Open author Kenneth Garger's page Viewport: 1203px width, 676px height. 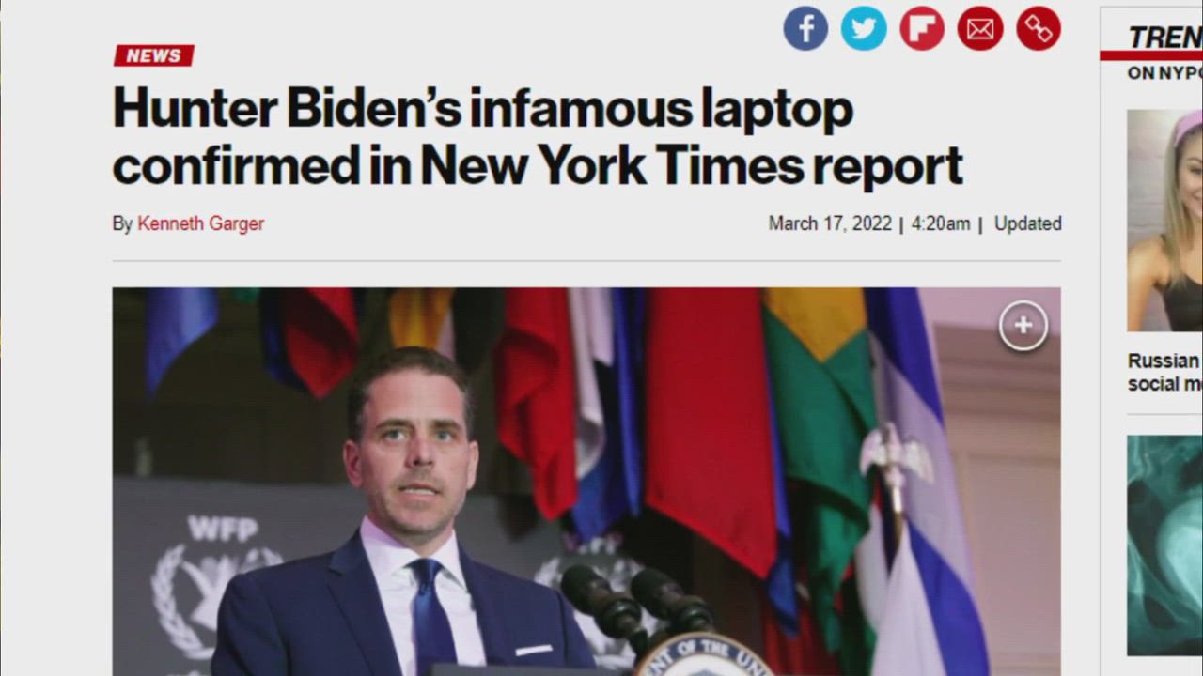point(200,223)
